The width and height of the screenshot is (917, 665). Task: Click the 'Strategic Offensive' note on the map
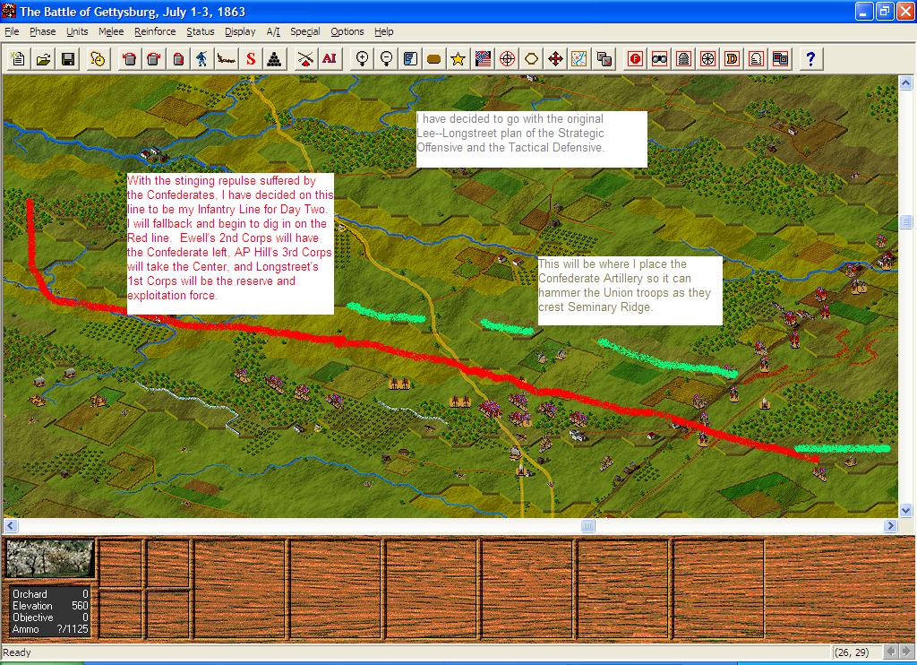(532, 139)
